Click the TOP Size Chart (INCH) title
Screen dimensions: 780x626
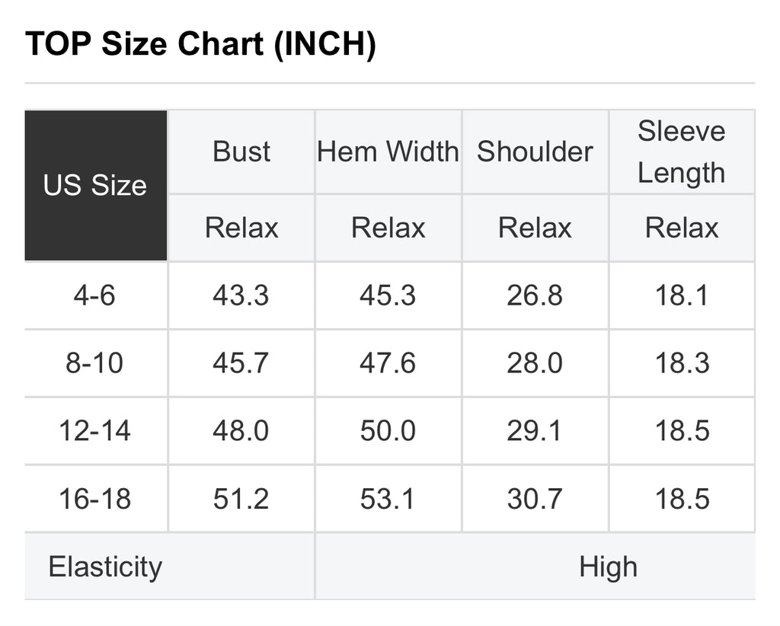coord(200,45)
